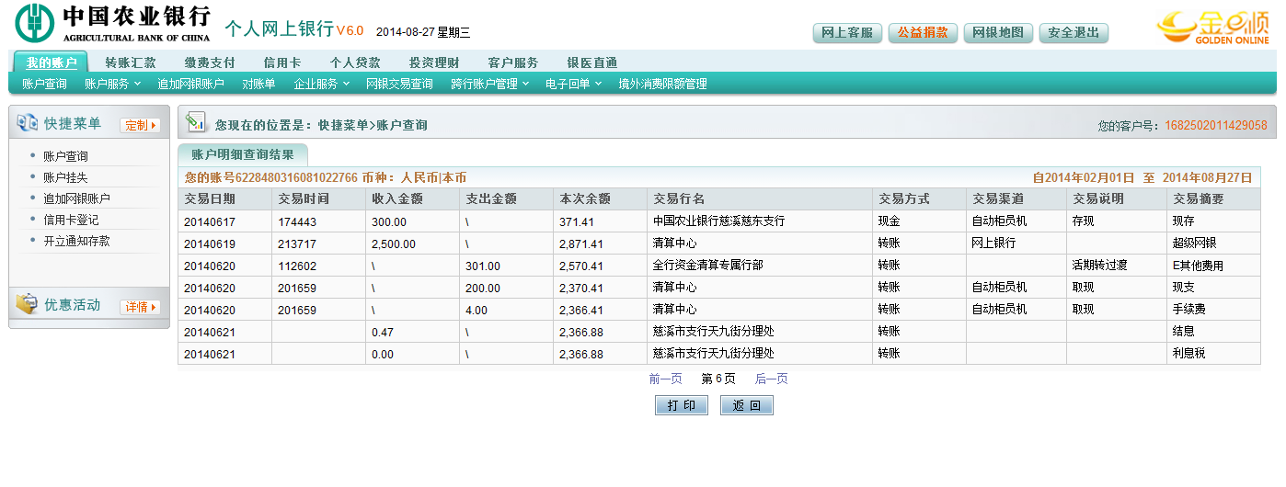Open the 信用卡 tab

pos(281,62)
